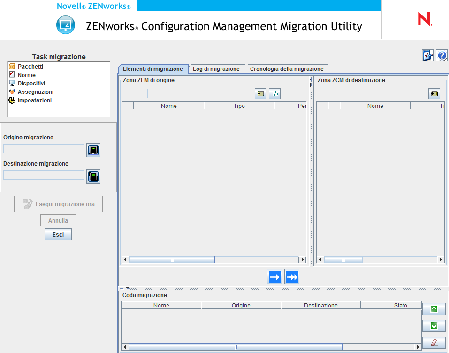Click the help question mark icon
The image size is (449, 353).
[x=441, y=56]
